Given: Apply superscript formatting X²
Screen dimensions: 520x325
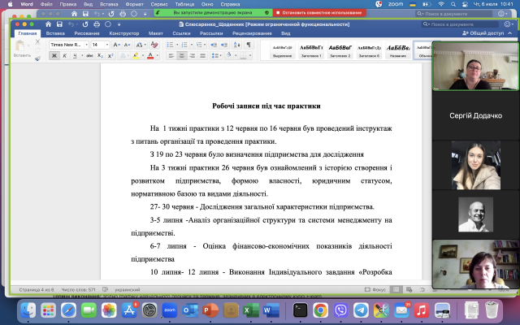Looking at the screenshot, I should (110, 56).
